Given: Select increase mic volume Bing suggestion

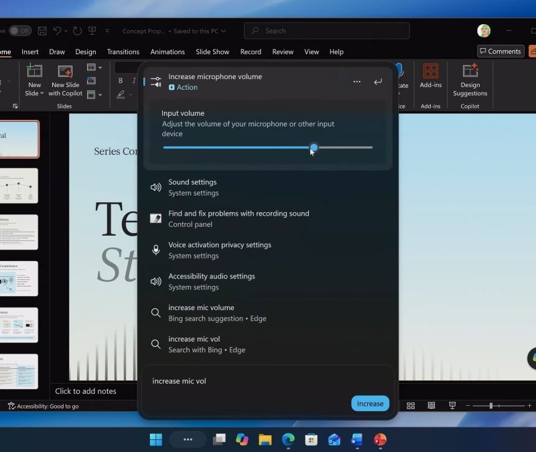Looking at the screenshot, I should coord(267,313).
